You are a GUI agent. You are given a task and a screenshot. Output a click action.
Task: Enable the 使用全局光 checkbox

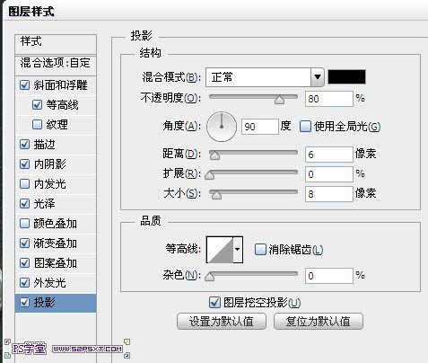point(305,127)
